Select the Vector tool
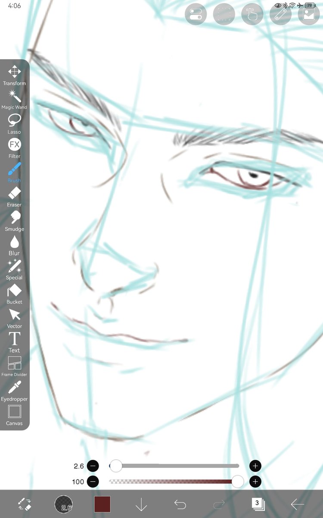The width and height of the screenshot is (323, 518). 14,318
